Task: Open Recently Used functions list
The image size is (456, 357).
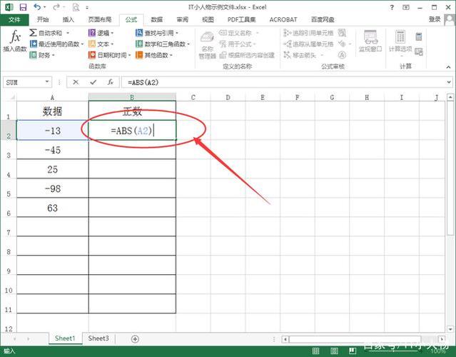Action: (x=56, y=44)
